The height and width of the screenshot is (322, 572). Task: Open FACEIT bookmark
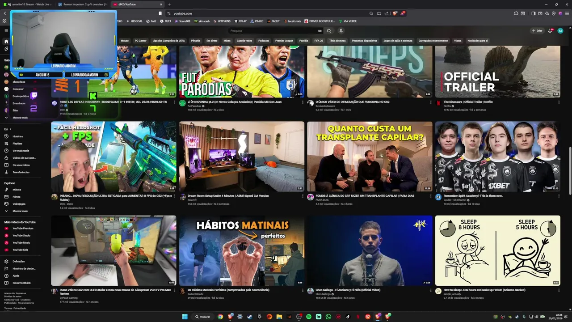[x=273, y=21]
